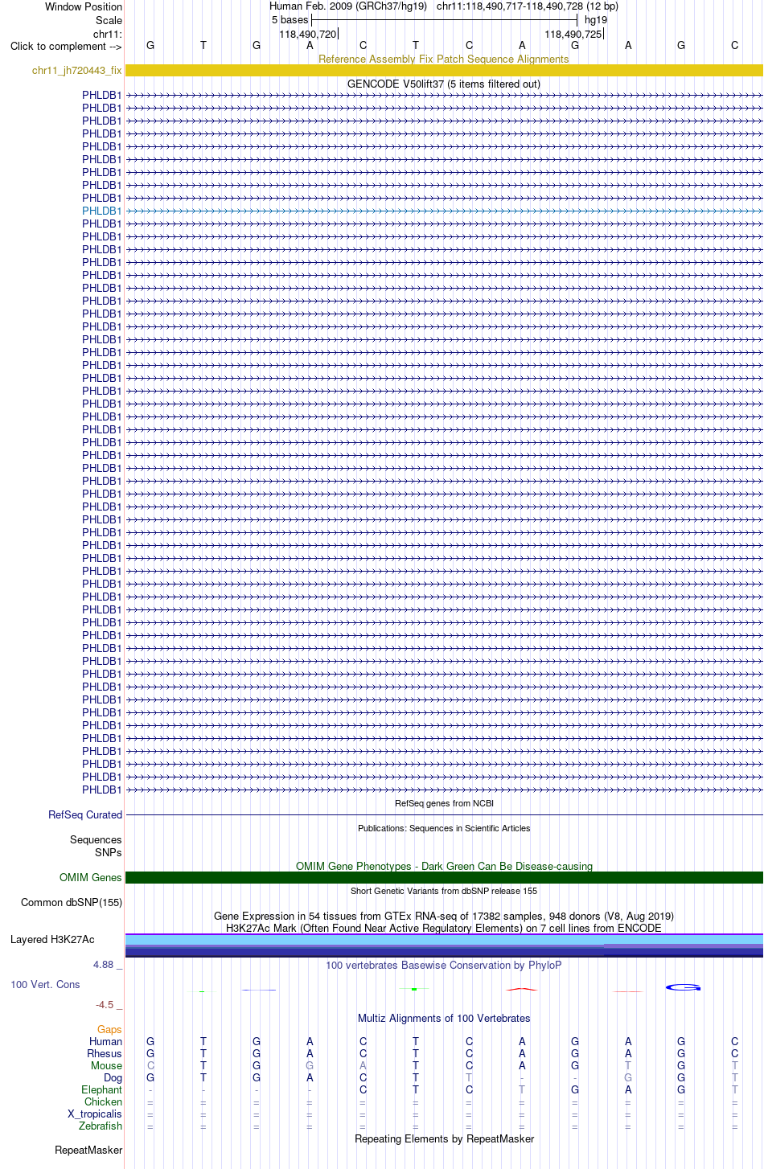This screenshot has height=1169, width=764.
Task: Click the RefSeq Curated track label
Action: [x=85, y=814]
